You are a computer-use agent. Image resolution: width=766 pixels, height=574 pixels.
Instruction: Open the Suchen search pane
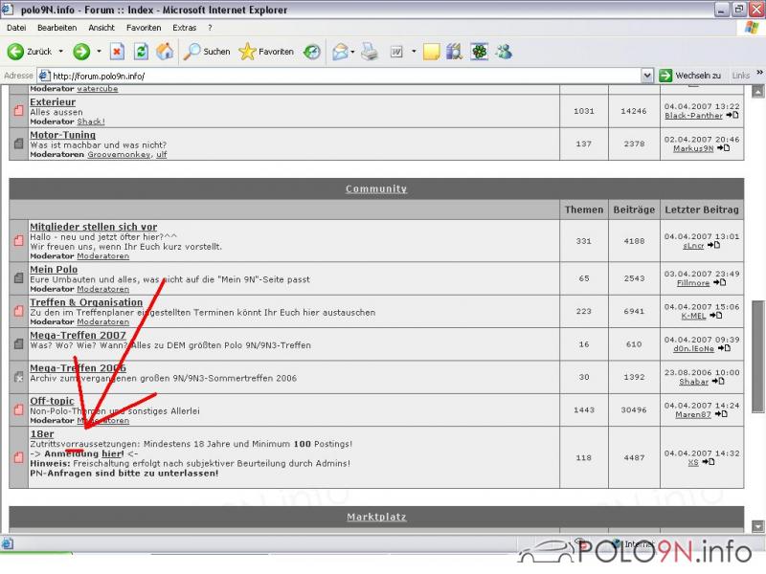(207, 52)
